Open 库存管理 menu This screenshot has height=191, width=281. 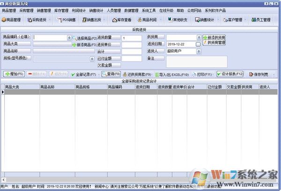(x=61, y=11)
